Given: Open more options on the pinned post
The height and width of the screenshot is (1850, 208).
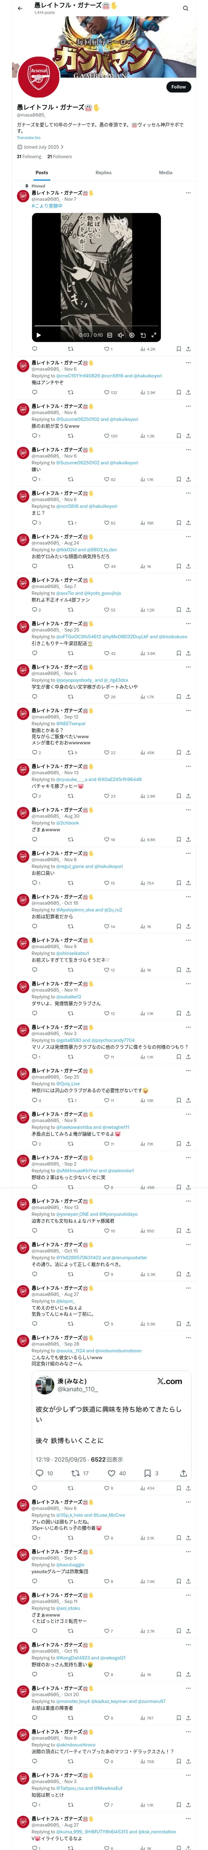Looking at the screenshot, I should pyautogui.click(x=188, y=192).
